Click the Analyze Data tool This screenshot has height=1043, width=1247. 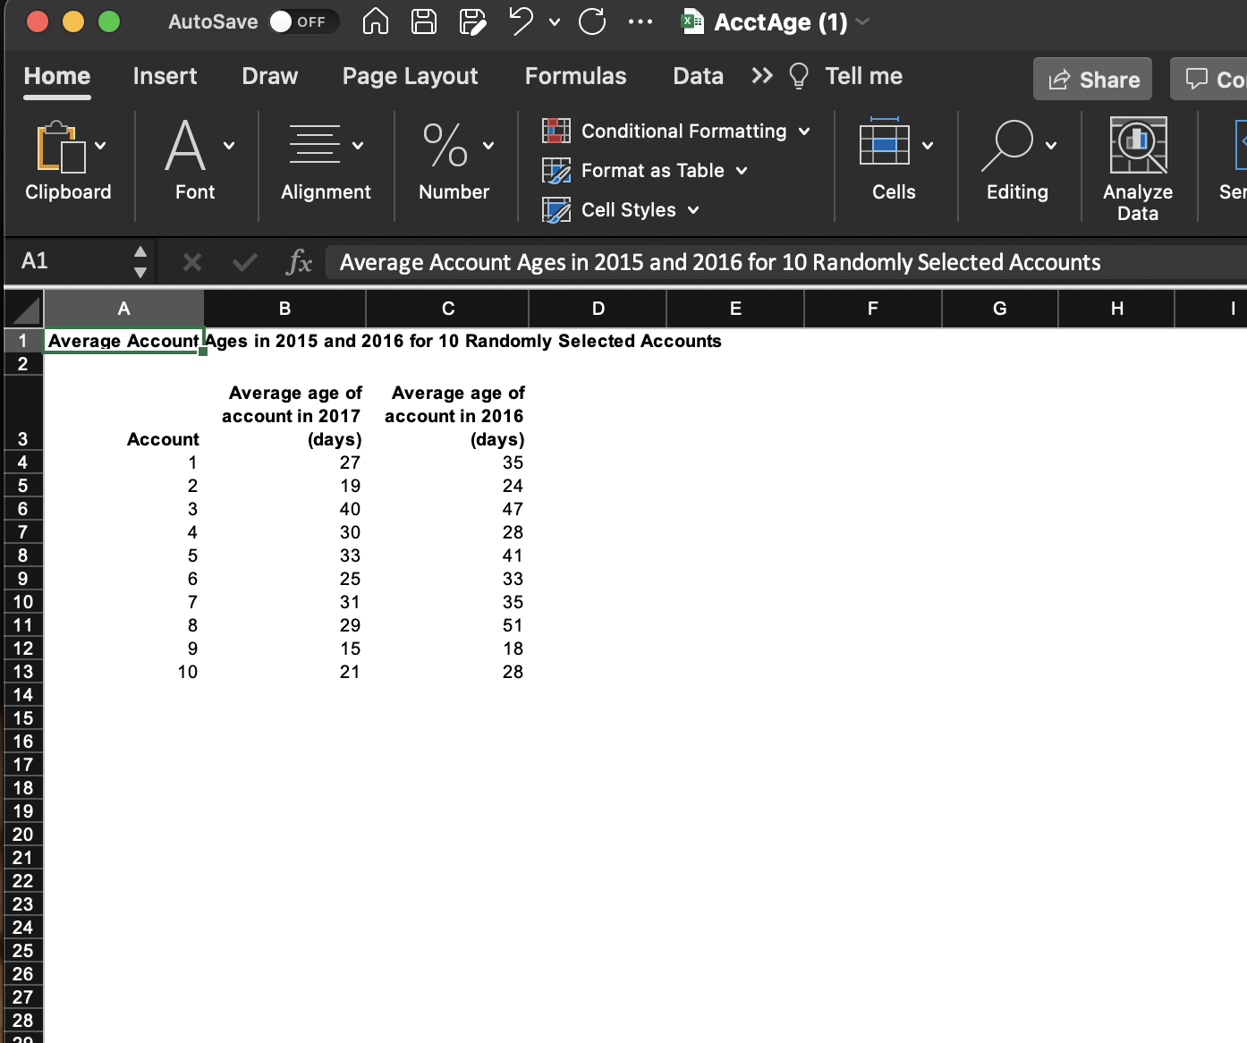click(x=1137, y=166)
